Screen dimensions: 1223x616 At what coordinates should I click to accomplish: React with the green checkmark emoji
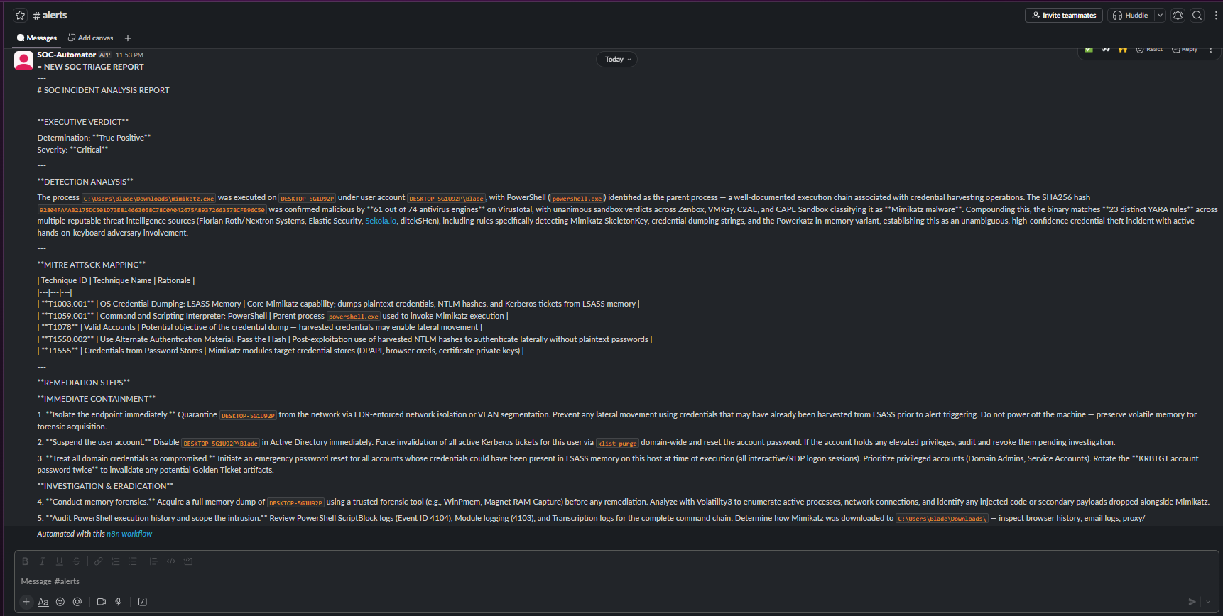pos(1089,49)
